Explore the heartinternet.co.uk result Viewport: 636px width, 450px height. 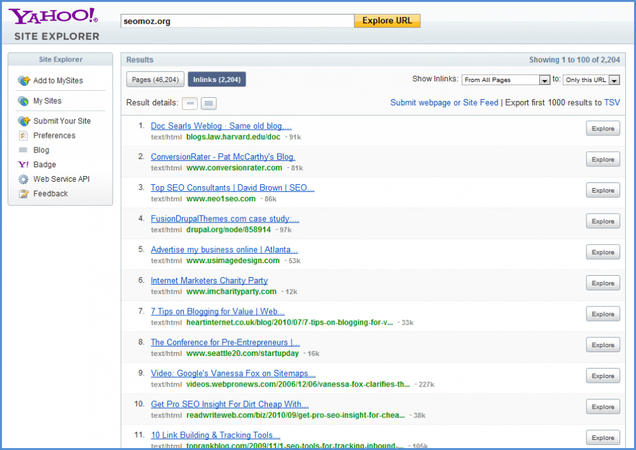click(603, 314)
